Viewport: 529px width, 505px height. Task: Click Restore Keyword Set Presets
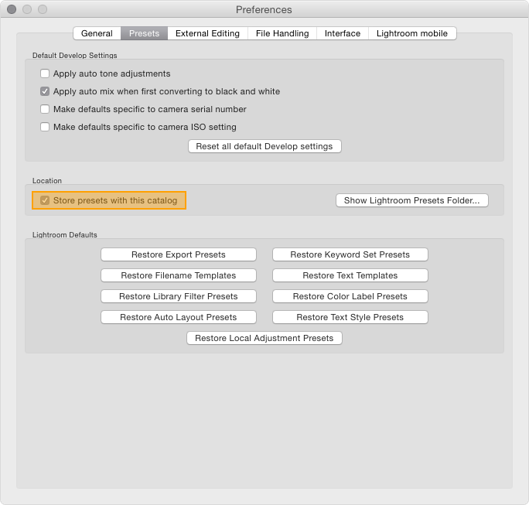pos(350,254)
